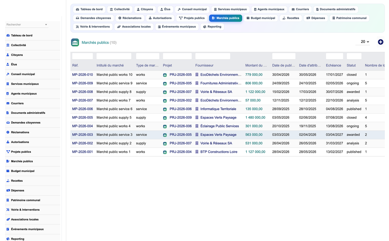This screenshot has width=389, height=241.
Task: Click Tableau de bord gauge icon in sidebar
Action: tap(8, 35)
